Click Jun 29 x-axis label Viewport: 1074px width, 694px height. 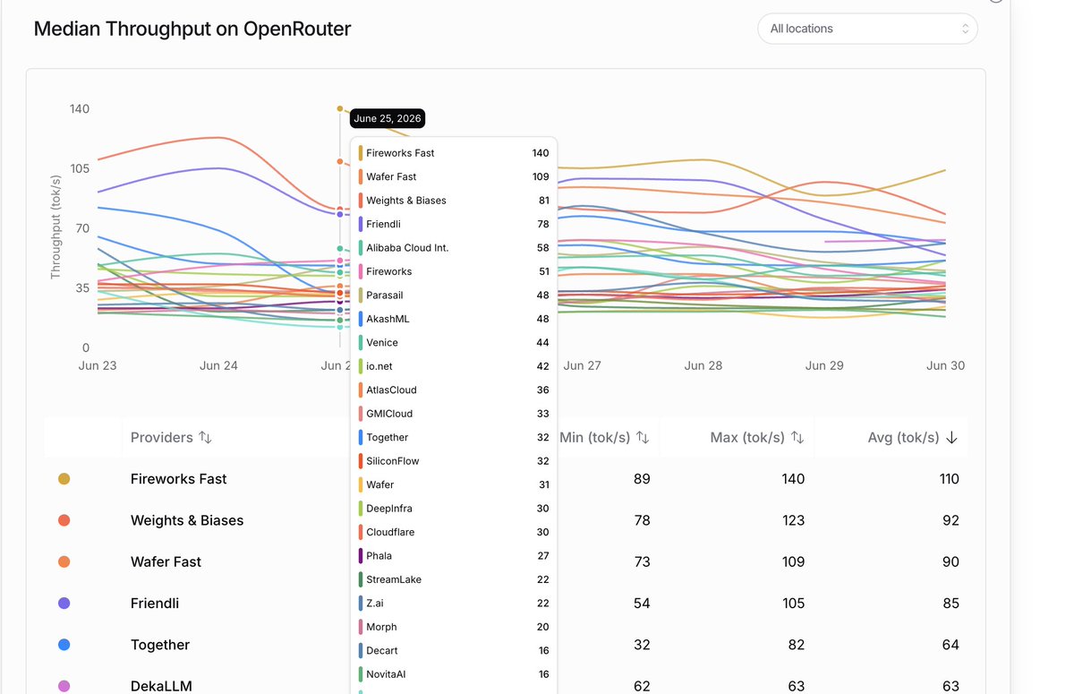tap(824, 365)
